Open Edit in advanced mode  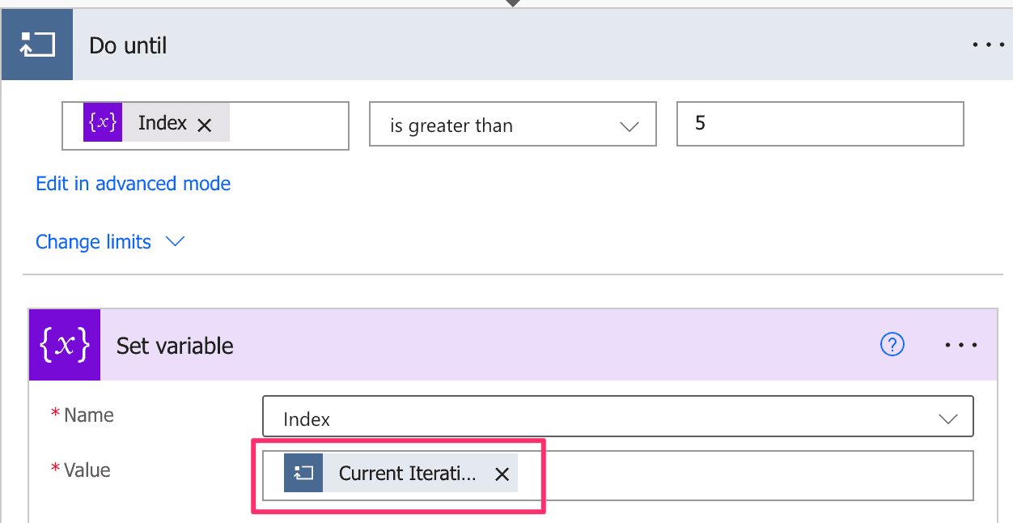click(133, 184)
